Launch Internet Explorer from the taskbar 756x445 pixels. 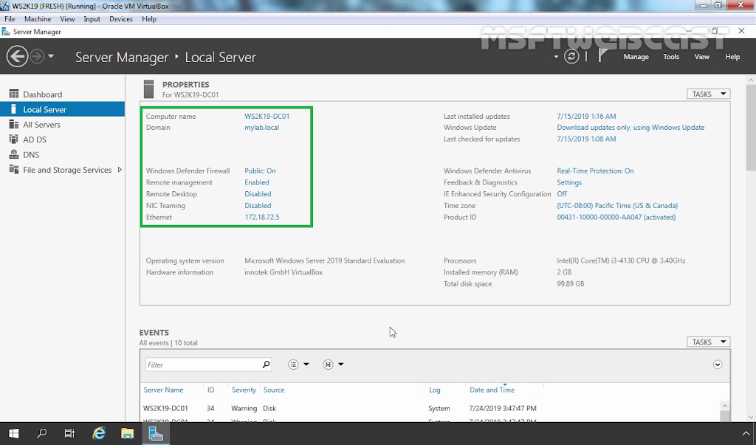[x=99, y=433]
